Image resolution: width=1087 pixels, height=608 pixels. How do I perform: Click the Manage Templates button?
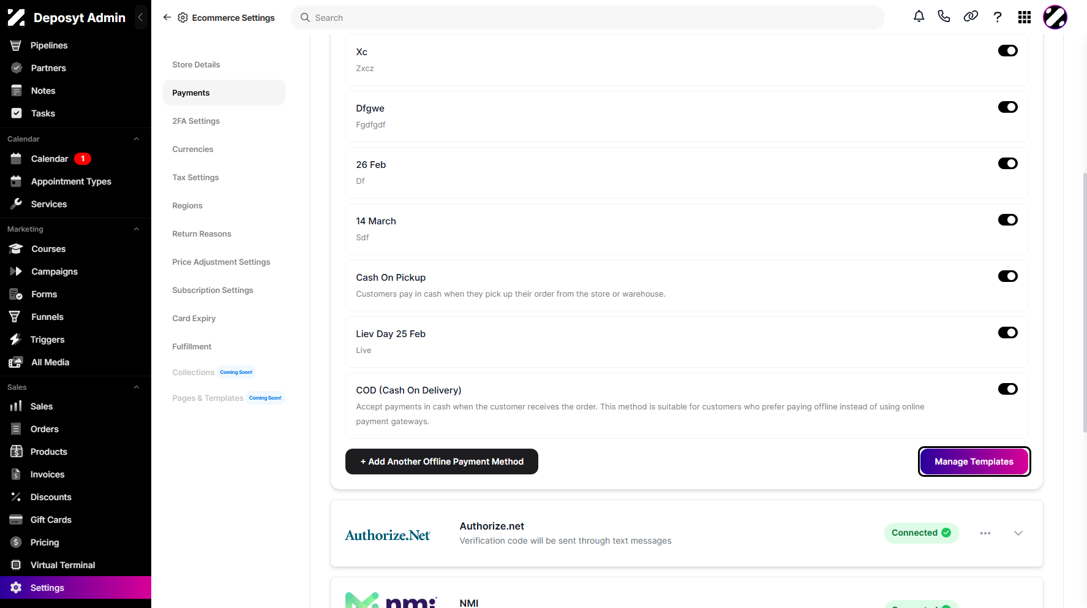point(974,462)
